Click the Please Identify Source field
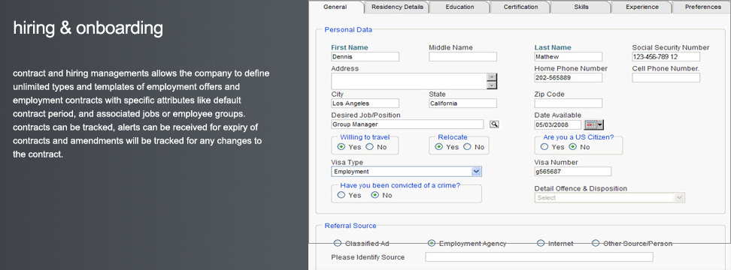 [x=539, y=257]
